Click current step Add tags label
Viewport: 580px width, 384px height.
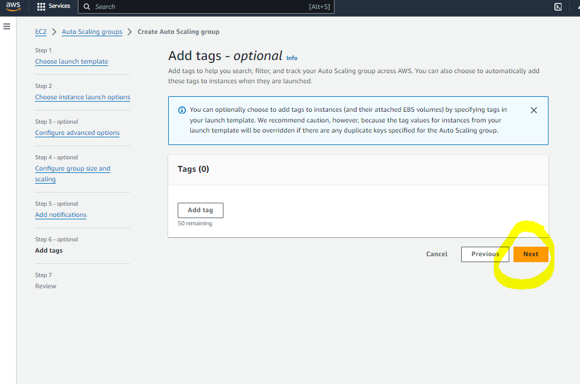coord(49,250)
